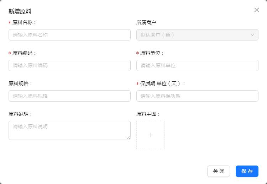Click the 原料规格 label
267x184 pixels.
point(20,83)
